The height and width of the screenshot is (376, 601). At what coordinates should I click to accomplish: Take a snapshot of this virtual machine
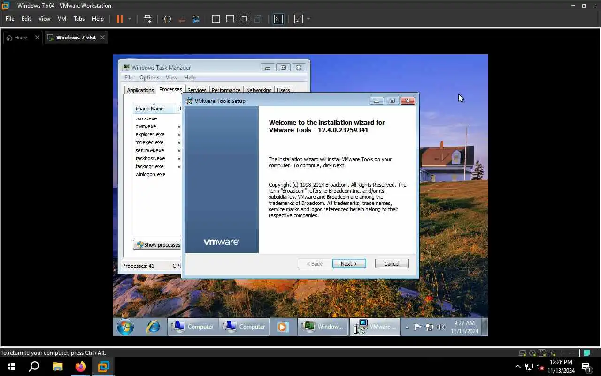167,19
